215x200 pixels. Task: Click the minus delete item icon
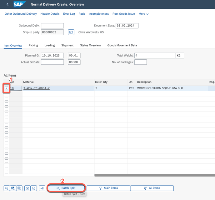click(34, 188)
